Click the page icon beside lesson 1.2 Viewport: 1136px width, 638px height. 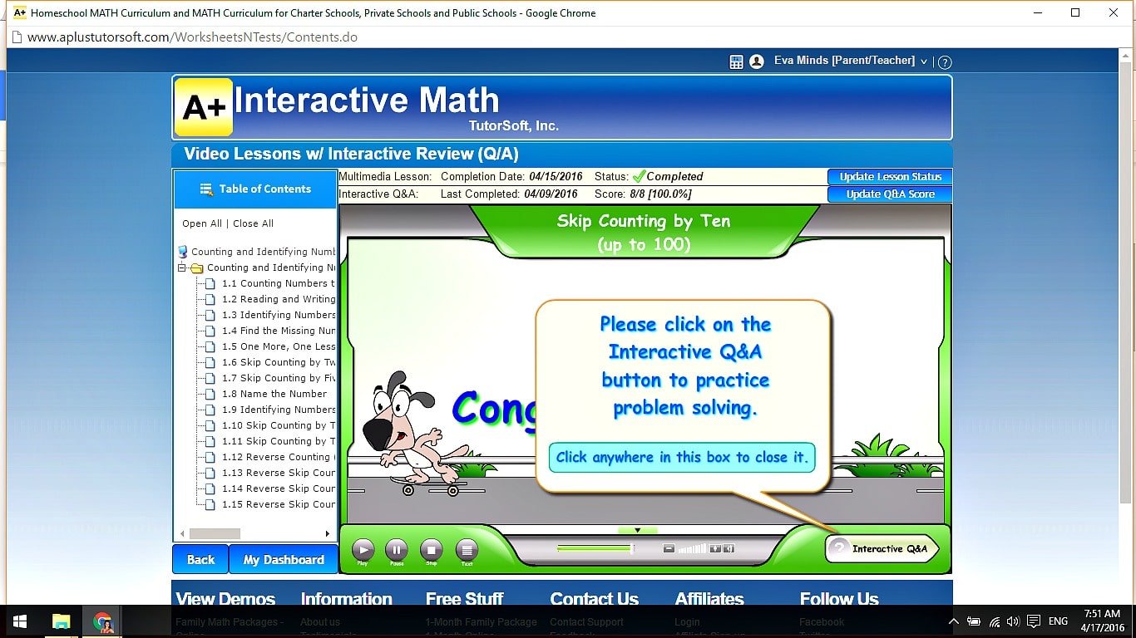click(210, 299)
